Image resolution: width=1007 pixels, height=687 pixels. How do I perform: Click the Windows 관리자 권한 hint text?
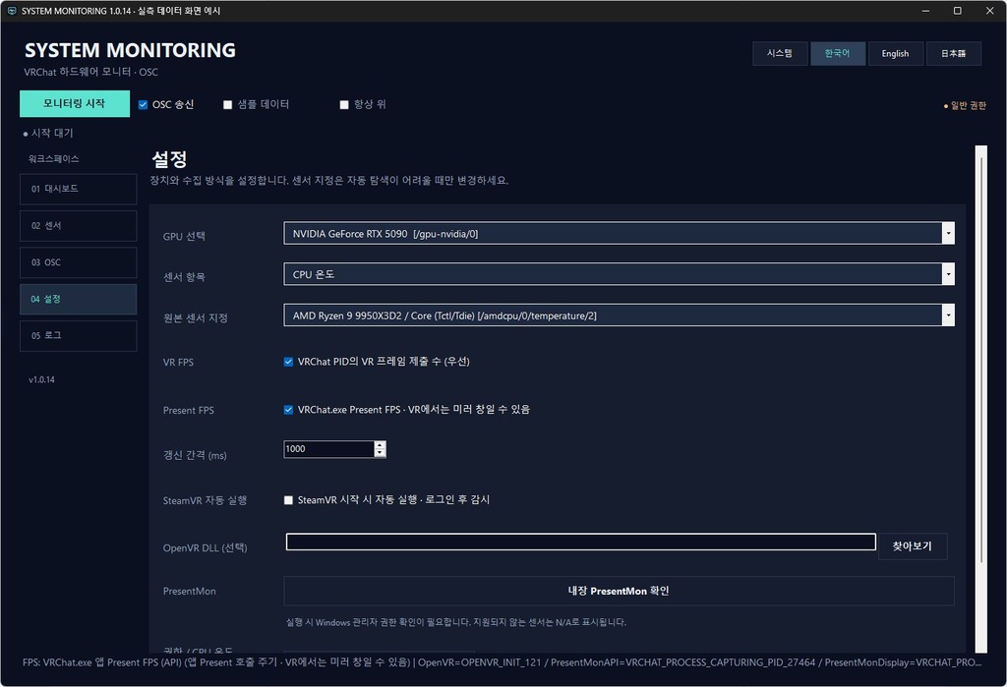coord(456,622)
